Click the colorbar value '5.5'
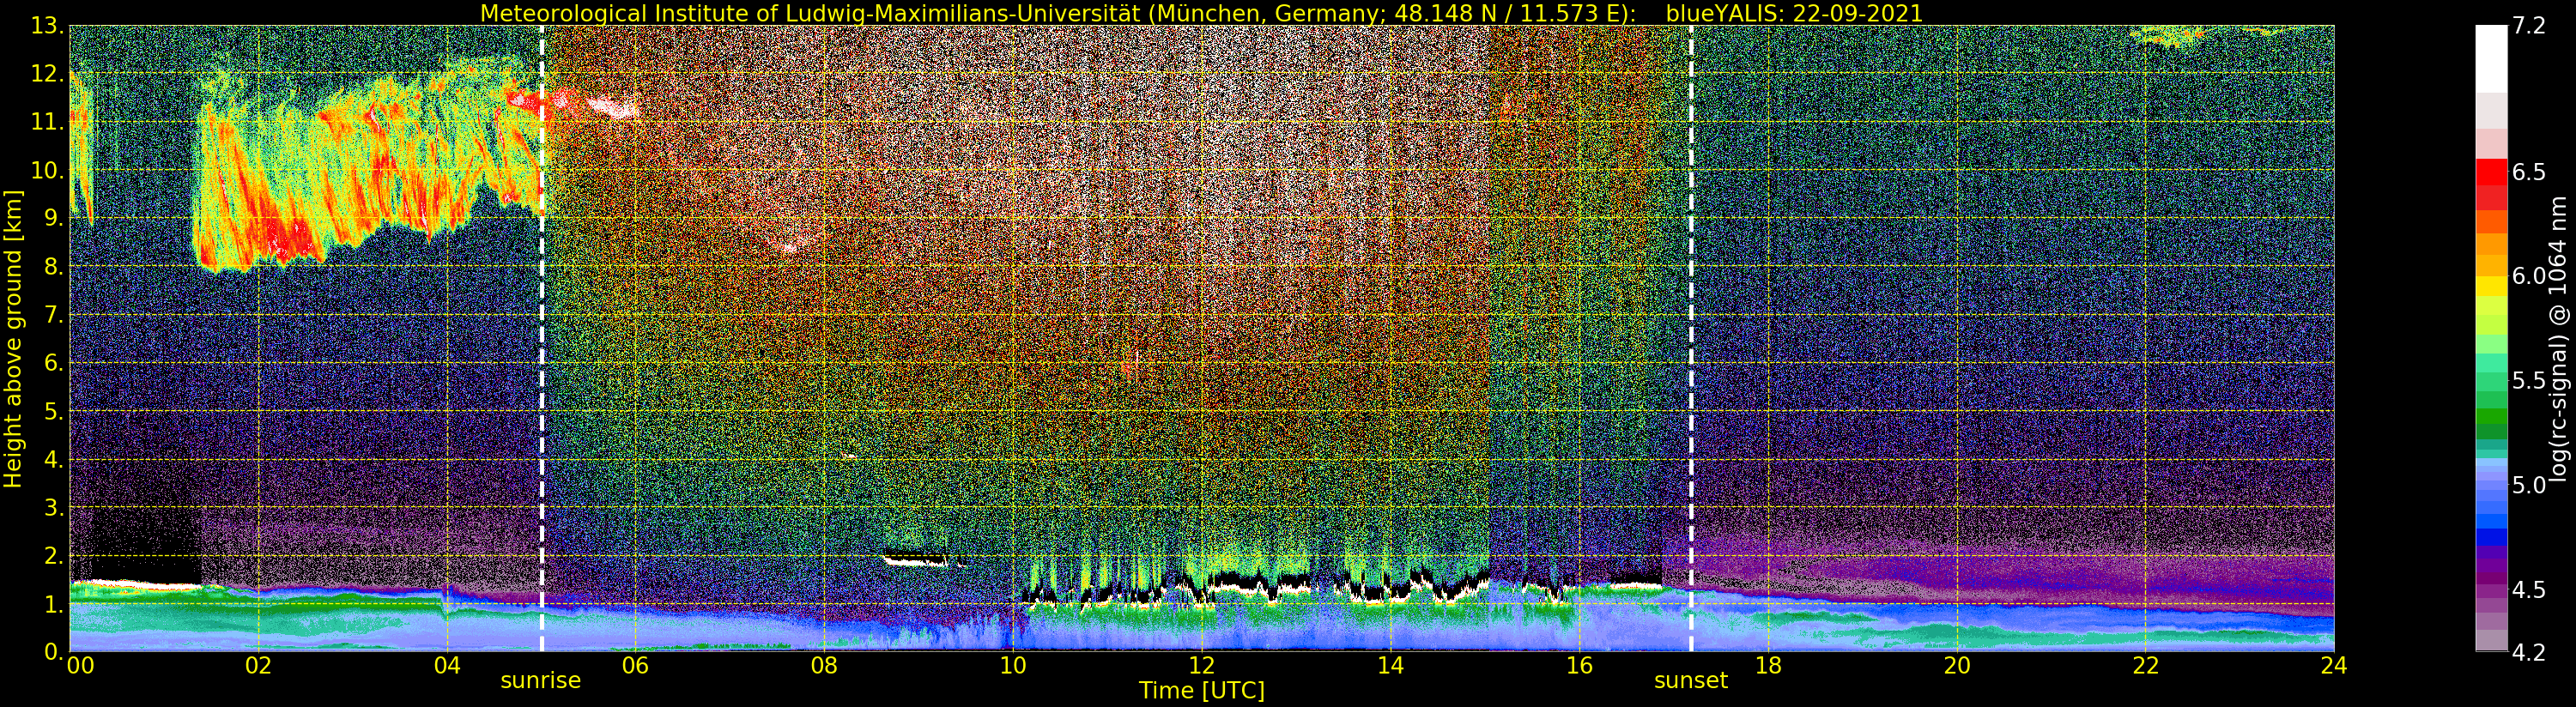Image resolution: width=2576 pixels, height=707 pixels. click(2529, 381)
